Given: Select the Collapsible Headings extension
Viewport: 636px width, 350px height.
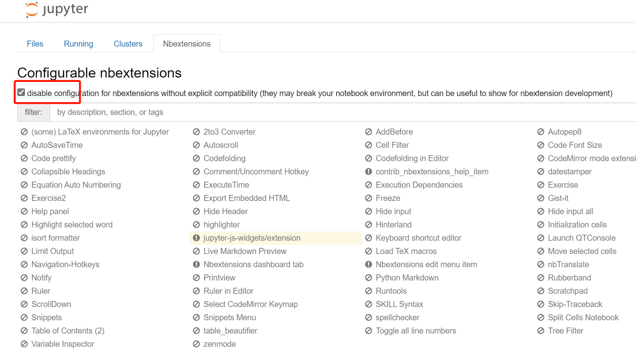Looking at the screenshot, I should tap(68, 172).
